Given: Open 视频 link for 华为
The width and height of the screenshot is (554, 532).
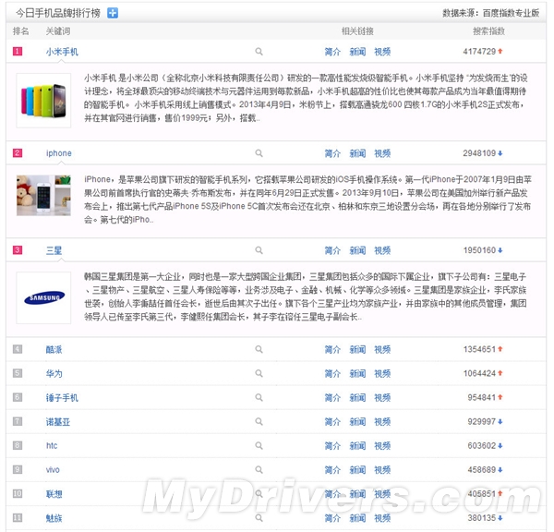Looking at the screenshot, I should pos(382,373).
